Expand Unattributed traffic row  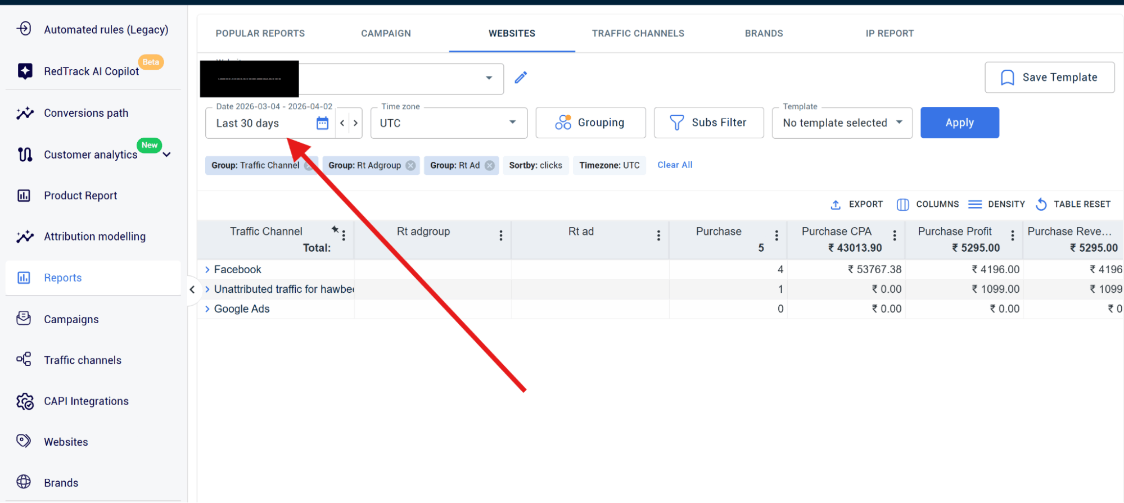click(x=207, y=289)
